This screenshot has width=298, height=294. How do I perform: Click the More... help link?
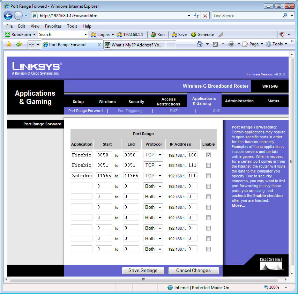point(238,205)
